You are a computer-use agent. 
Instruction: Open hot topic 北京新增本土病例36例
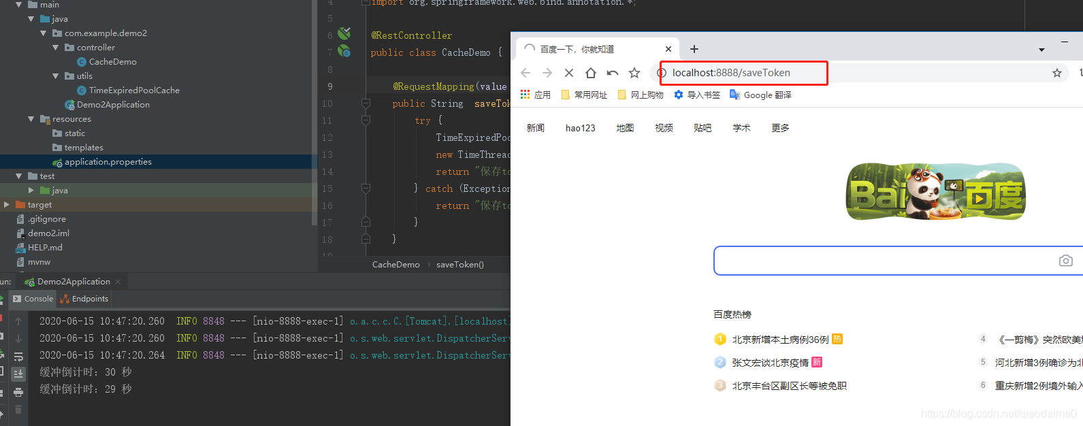pos(781,340)
